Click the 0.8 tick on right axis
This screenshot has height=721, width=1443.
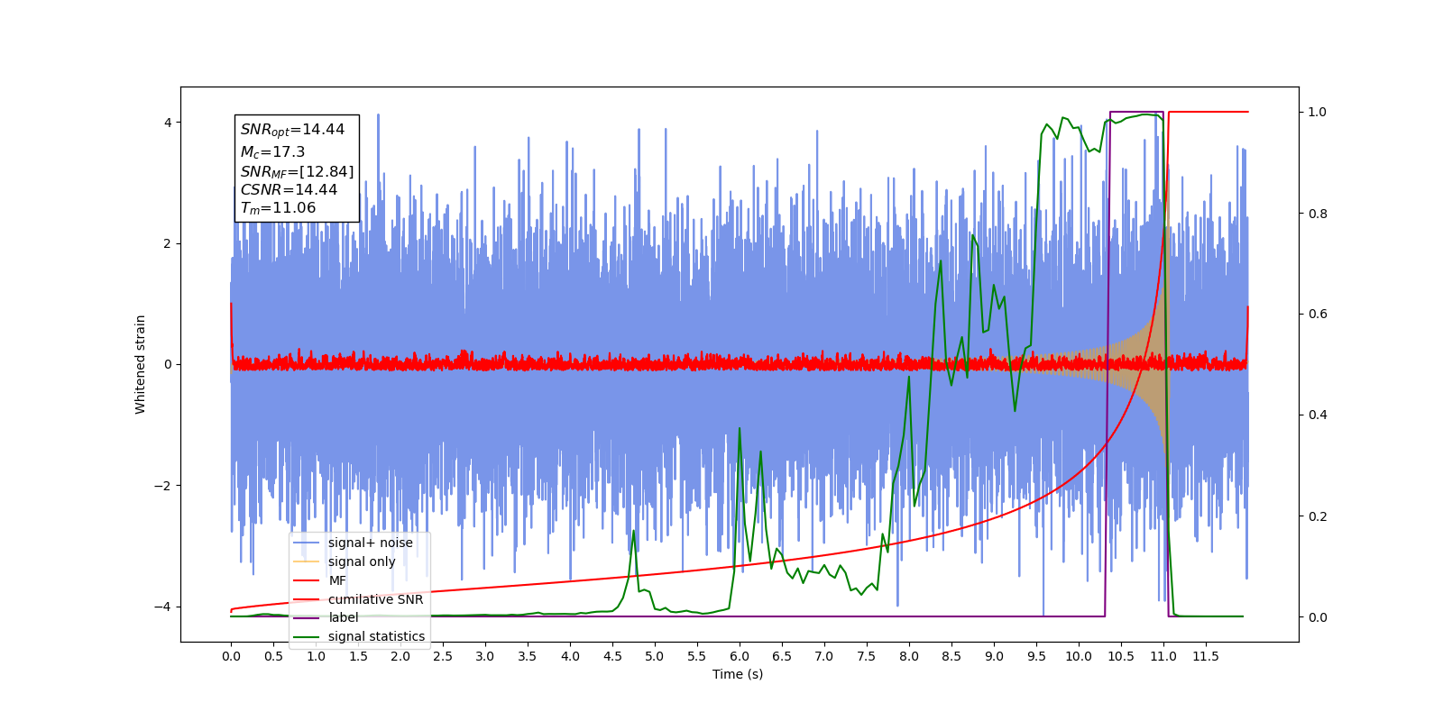point(1318,214)
